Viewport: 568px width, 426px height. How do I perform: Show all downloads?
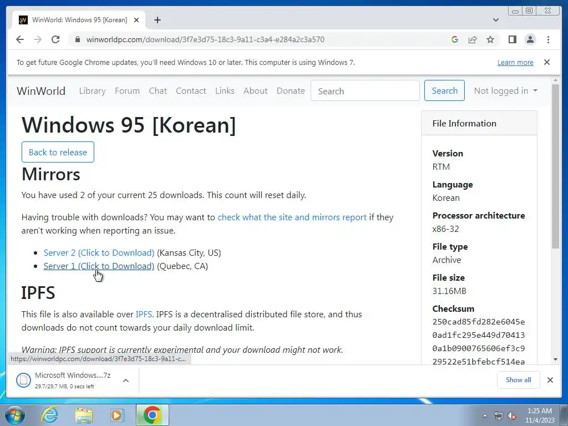coord(519,380)
